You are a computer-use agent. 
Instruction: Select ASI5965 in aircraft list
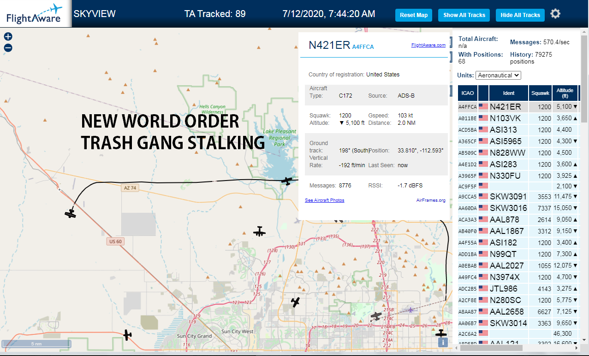(506, 141)
